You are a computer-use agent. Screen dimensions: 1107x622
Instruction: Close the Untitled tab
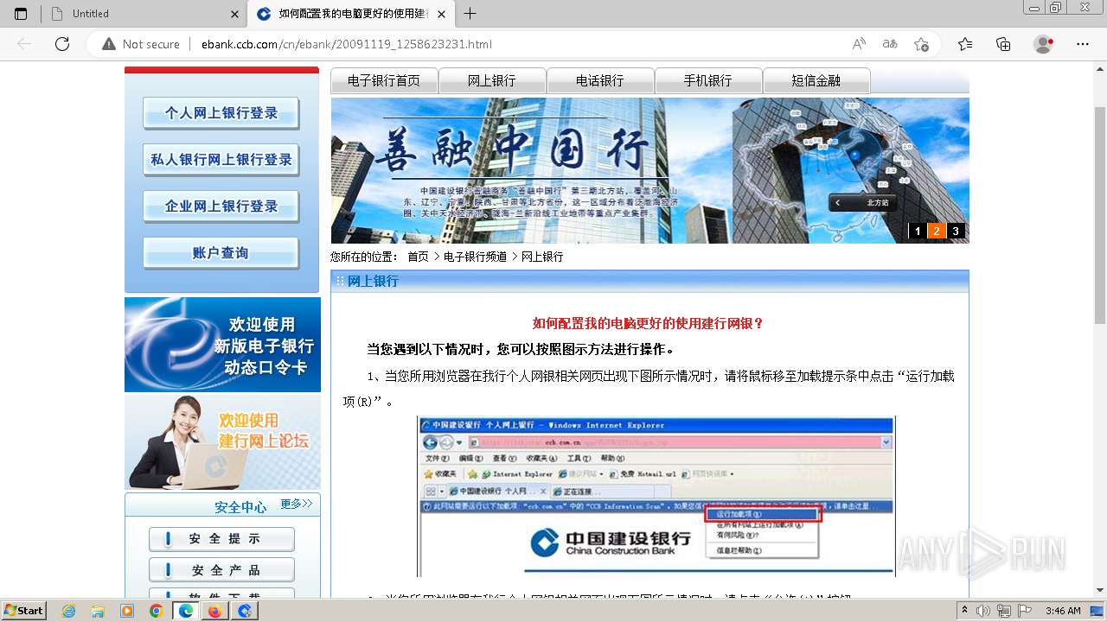click(235, 14)
